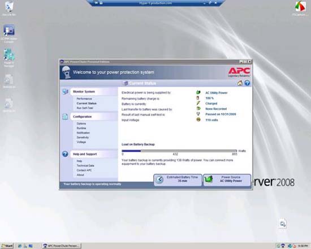Select Run Self-Test in the sidebar
Image resolution: width=311 pixels, height=249 pixels.
coord(85,108)
